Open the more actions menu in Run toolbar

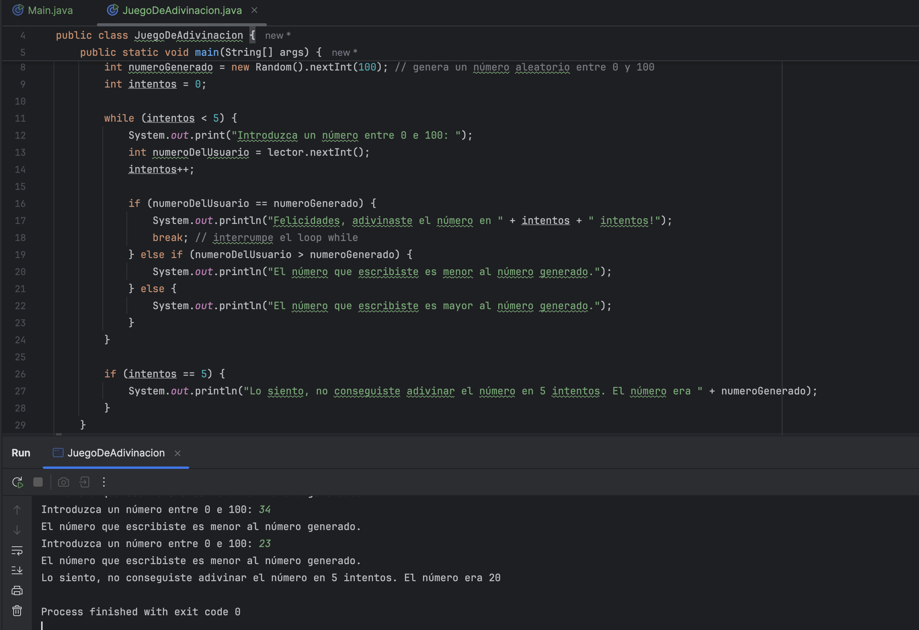104,482
